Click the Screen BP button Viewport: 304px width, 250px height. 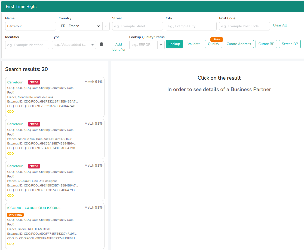pyautogui.click(x=290, y=44)
